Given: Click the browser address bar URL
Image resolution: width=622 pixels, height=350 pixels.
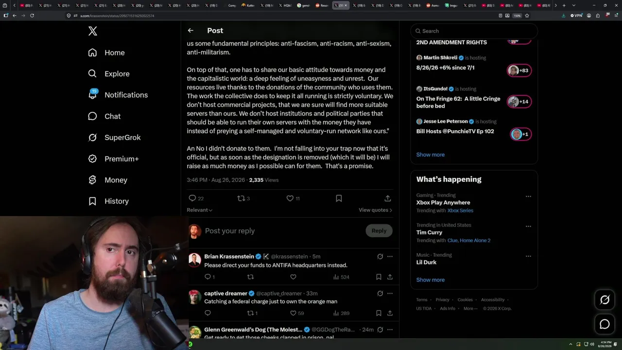Looking at the screenshot, I should click(x=117, y=16).
